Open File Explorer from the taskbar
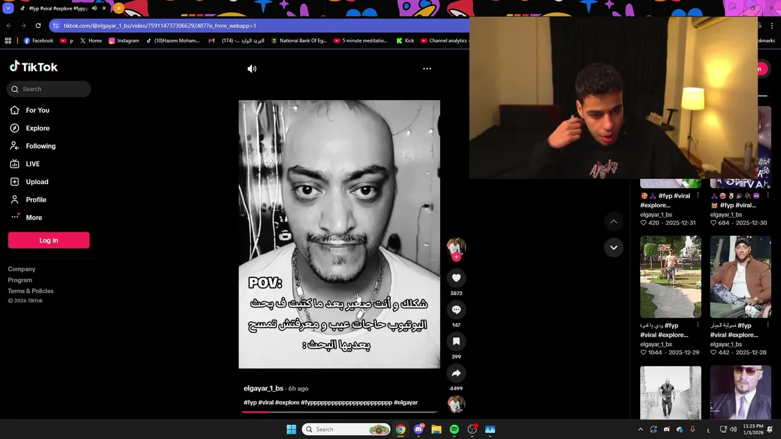The width and height of the screenshot is (781, 439). pyautogui.click(x=436, y=429)
